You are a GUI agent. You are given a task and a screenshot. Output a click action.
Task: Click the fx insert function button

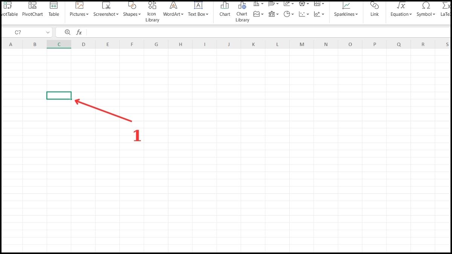(x=79, y=32)
